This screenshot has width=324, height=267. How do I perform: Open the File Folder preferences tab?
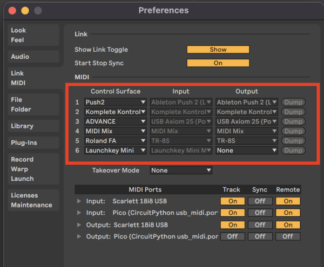click(33, 105)
